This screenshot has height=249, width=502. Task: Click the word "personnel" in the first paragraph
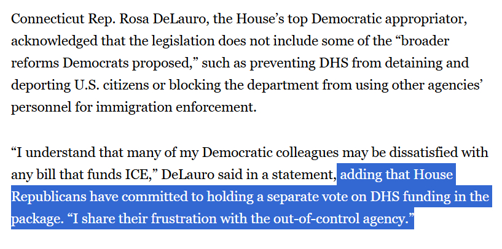pyautogui.click(x=38, y=106)
